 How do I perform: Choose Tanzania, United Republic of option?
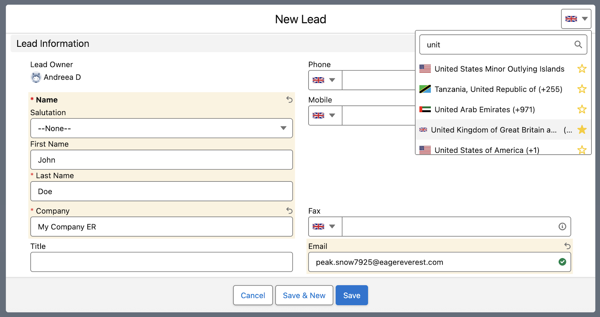pyautogui.click(x=498, y=89)
